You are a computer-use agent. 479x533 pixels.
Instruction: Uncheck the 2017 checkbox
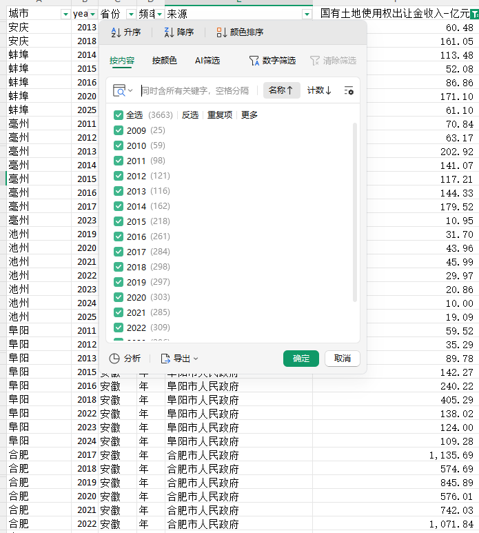tap(119, 252)
